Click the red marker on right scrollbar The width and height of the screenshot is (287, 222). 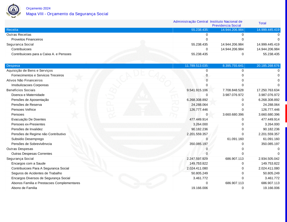(286, 113)
